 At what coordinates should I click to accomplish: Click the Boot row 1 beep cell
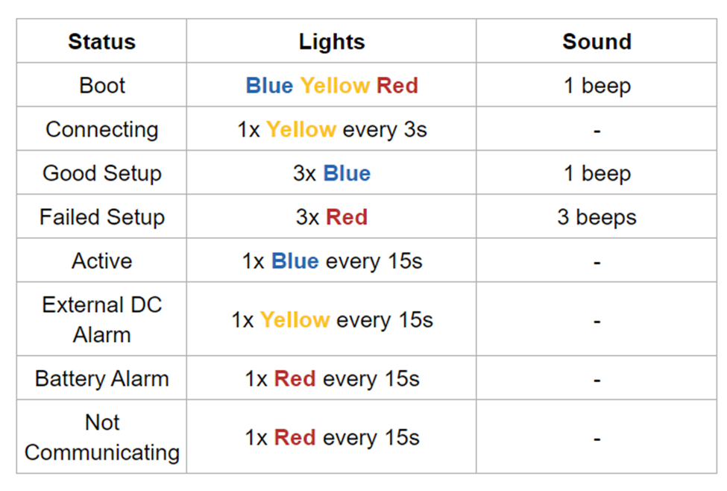(597, 85)
